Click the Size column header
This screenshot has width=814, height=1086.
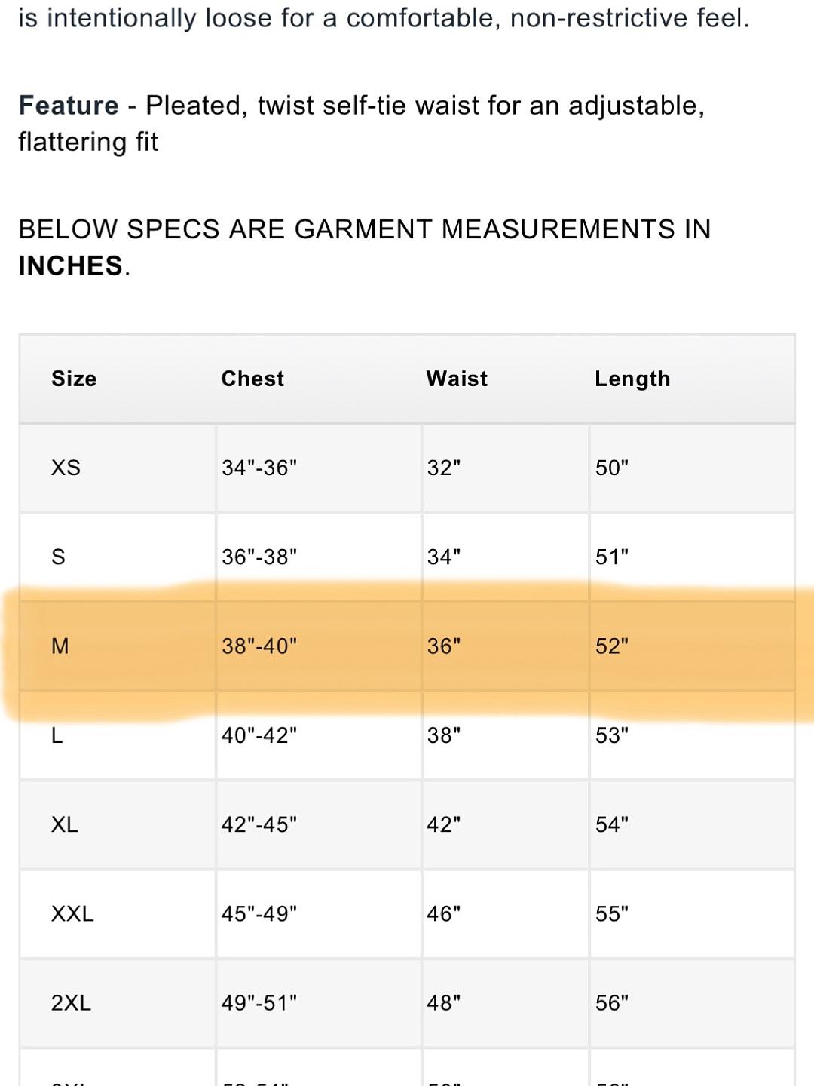74,379
